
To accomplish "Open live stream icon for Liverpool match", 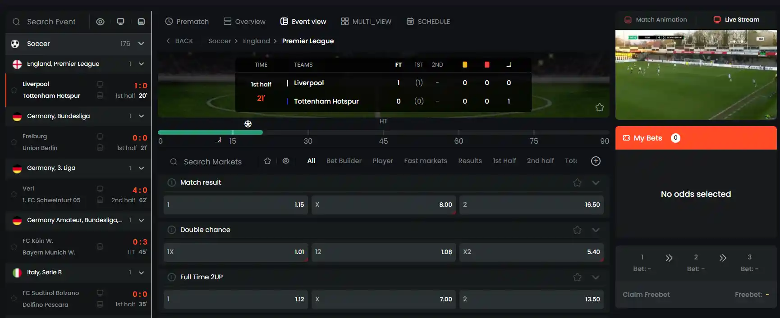I will coord(100,84).
